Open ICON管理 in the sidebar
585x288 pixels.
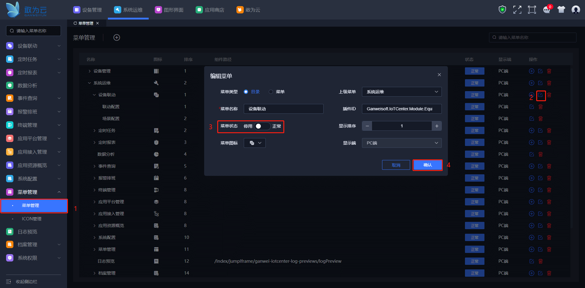pyautogui.click(x=32, y=219)
